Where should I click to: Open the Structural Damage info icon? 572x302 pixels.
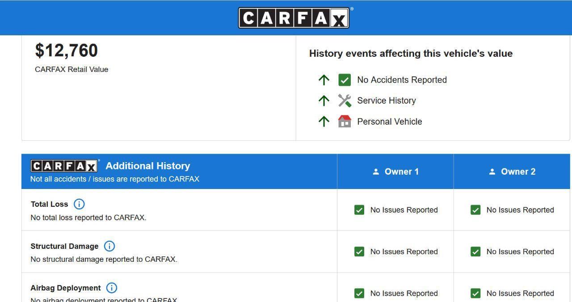[x=109, y=246]
